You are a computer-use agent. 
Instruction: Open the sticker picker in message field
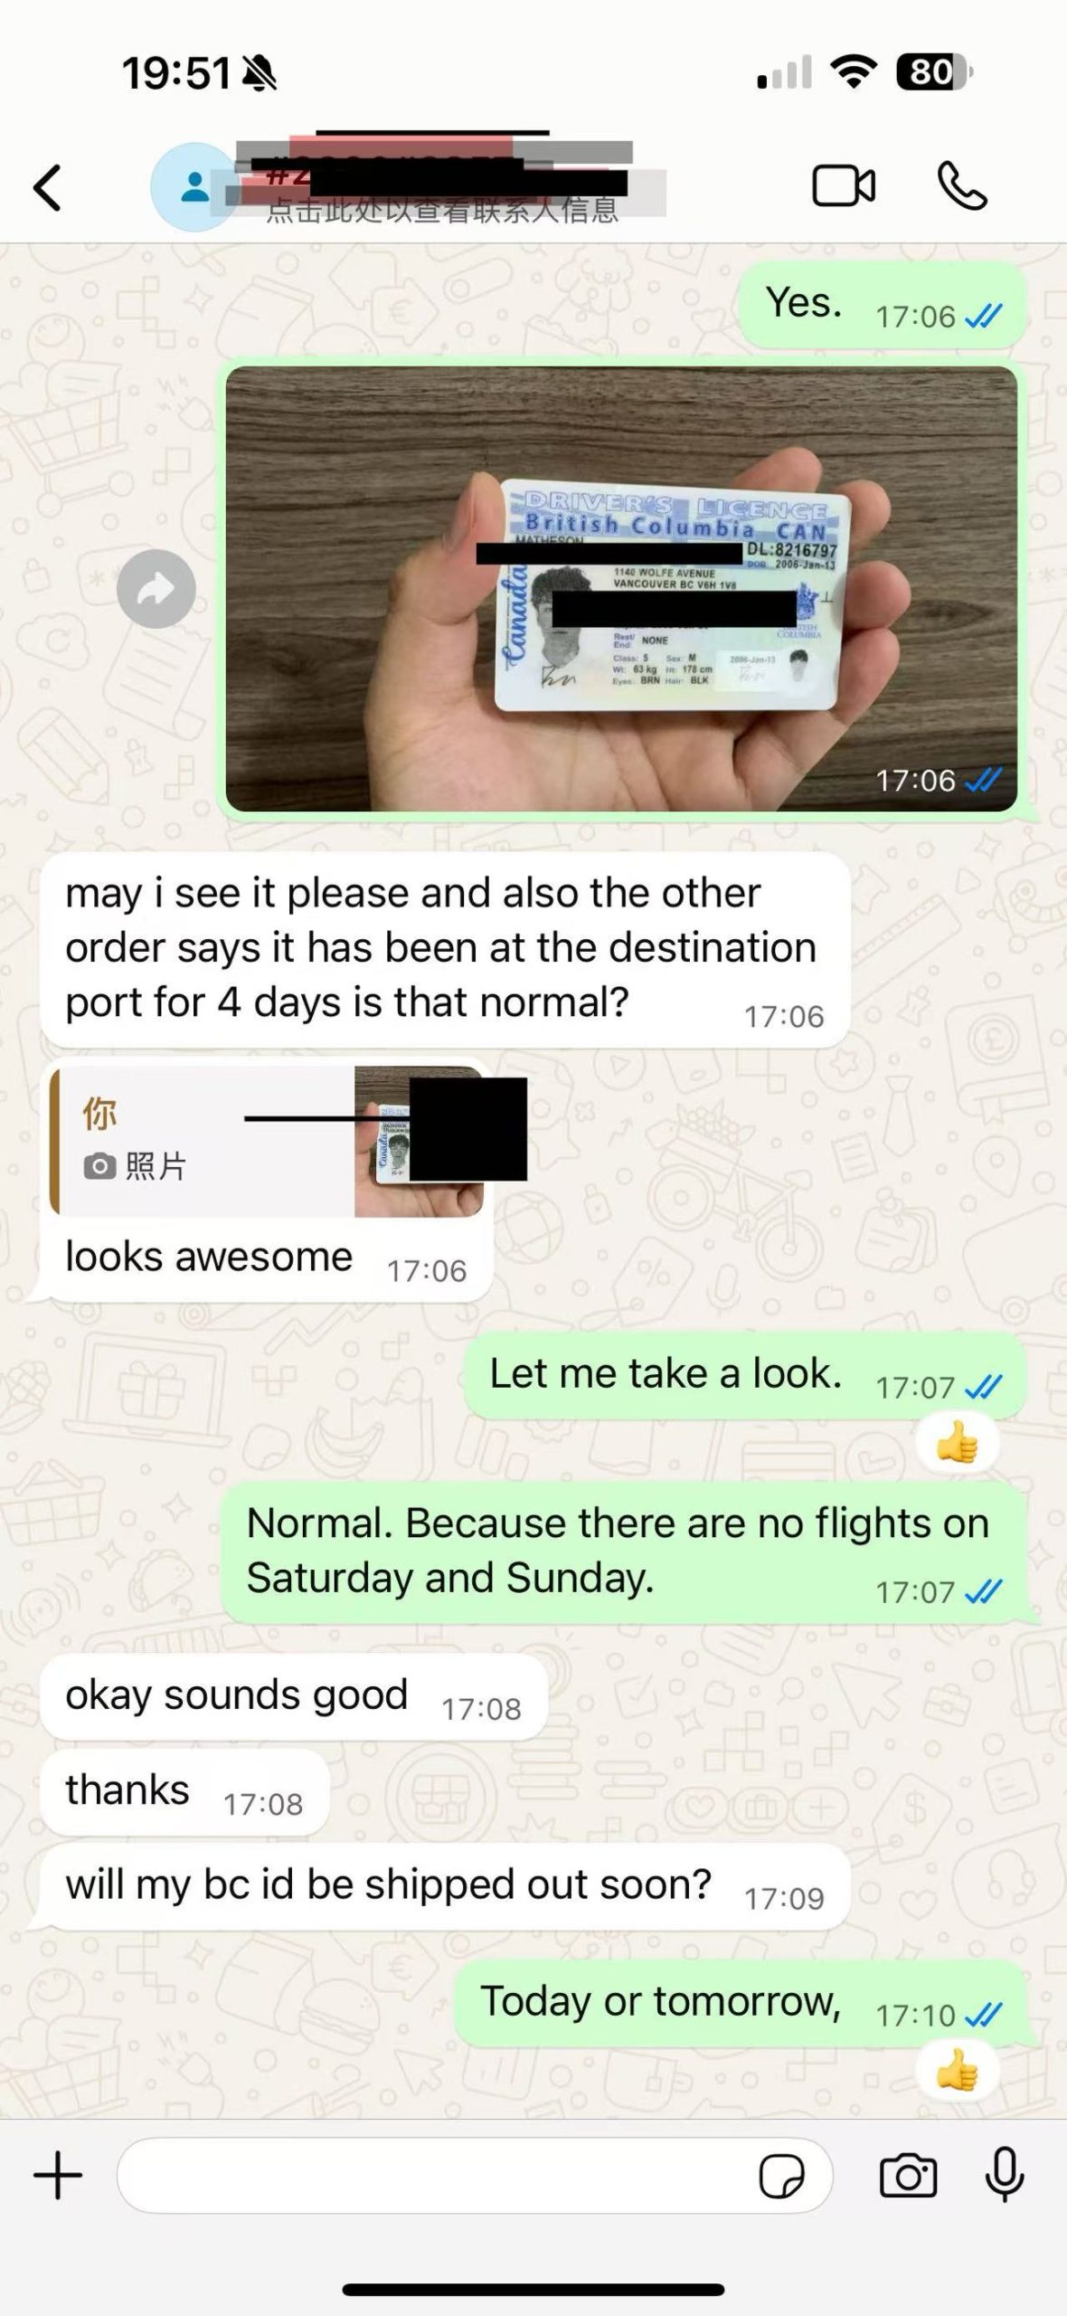(x=782, y=2176)
